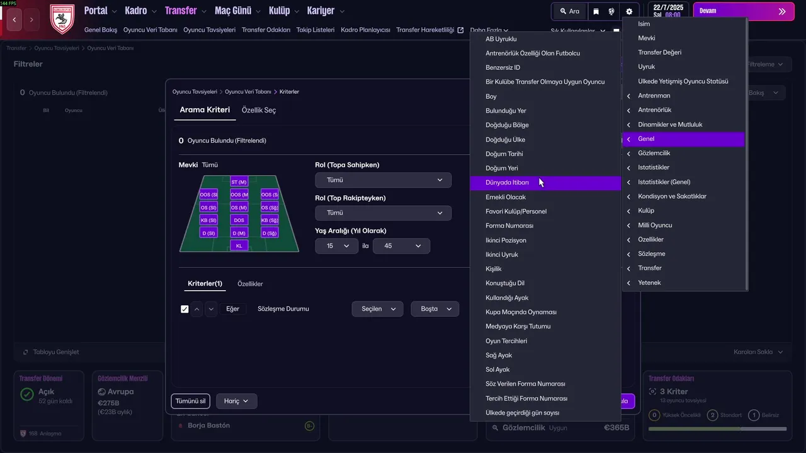This screenshot has height=453, width=806.
Task: Click the 22/7/2025 date box
Action: (x=667, y=11)
